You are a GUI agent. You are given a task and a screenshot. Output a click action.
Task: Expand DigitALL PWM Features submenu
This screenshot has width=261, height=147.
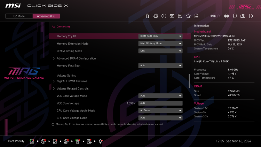point(72,81)
